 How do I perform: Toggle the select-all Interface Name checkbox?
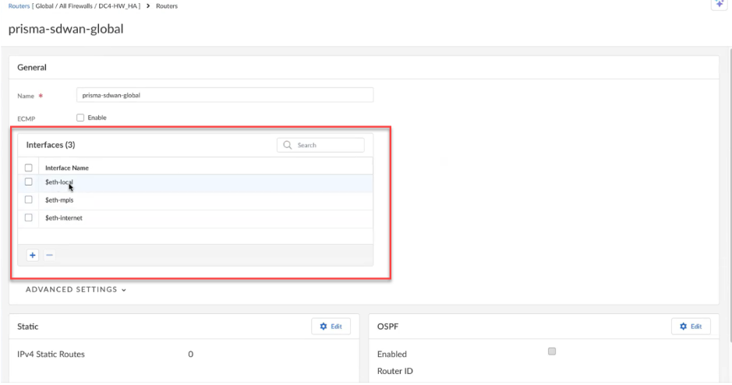[x=29, y=168]
